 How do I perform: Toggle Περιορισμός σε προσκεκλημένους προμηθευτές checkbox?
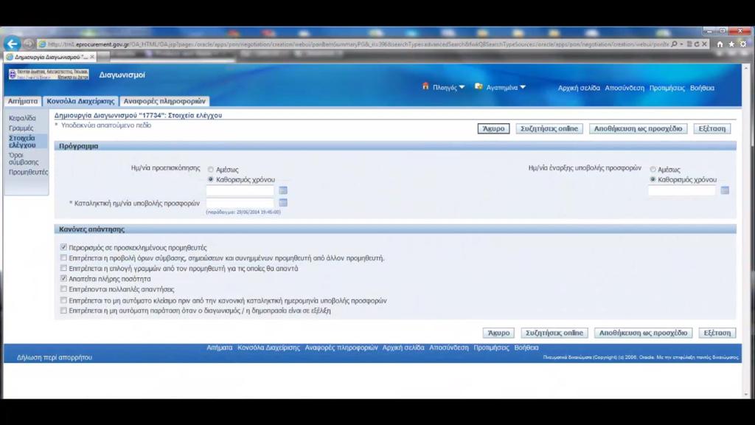click(x=63, y=247)
